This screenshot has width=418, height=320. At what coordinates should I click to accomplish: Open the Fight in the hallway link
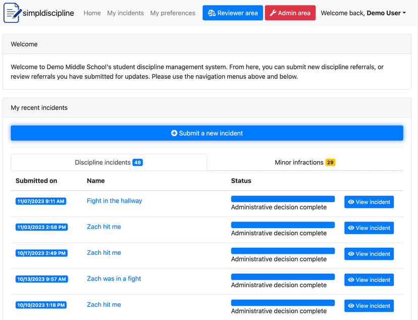[114, 201]
